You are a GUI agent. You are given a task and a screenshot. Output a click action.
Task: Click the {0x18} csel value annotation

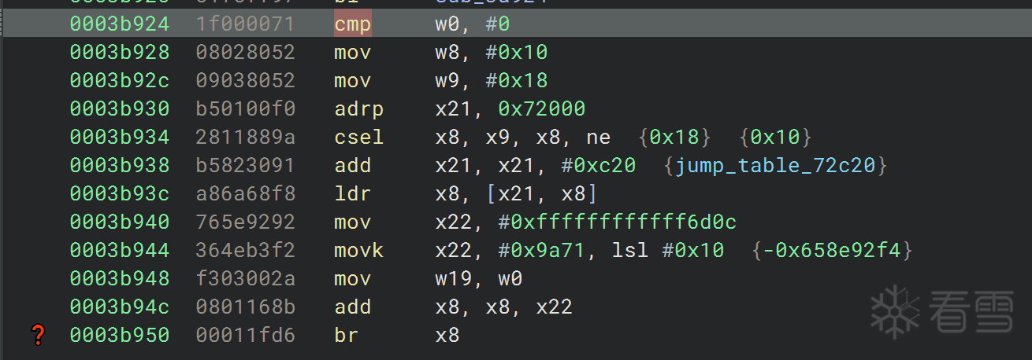tap(674, 138)
